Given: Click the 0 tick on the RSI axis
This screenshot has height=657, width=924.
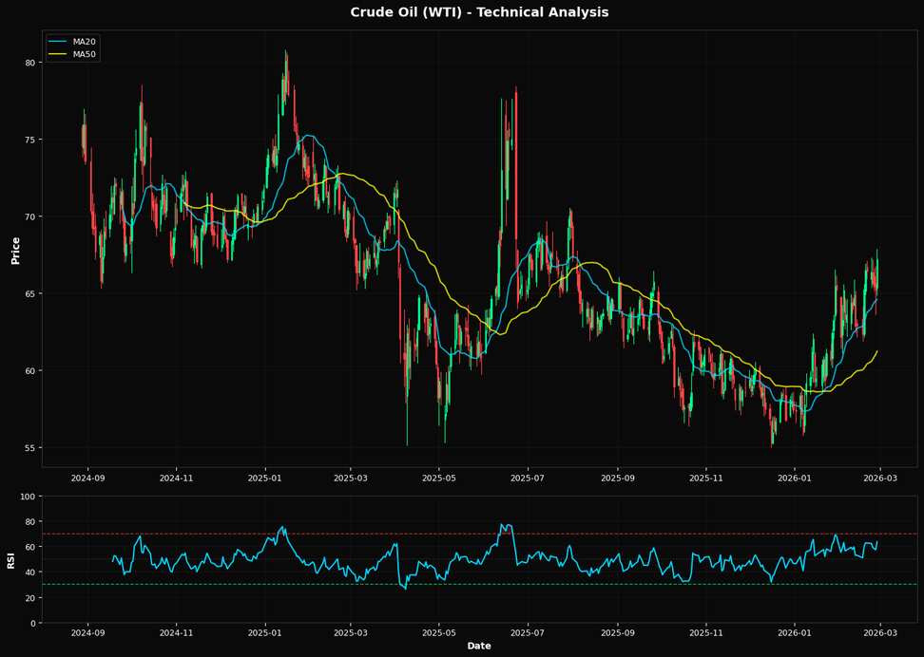Looking at the screenshot, I should pyautogui.click(x=33, y=623).
